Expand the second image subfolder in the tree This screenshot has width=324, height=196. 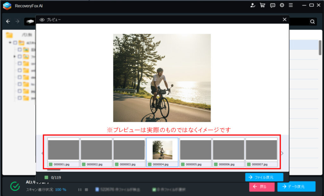tap(15, 56)
